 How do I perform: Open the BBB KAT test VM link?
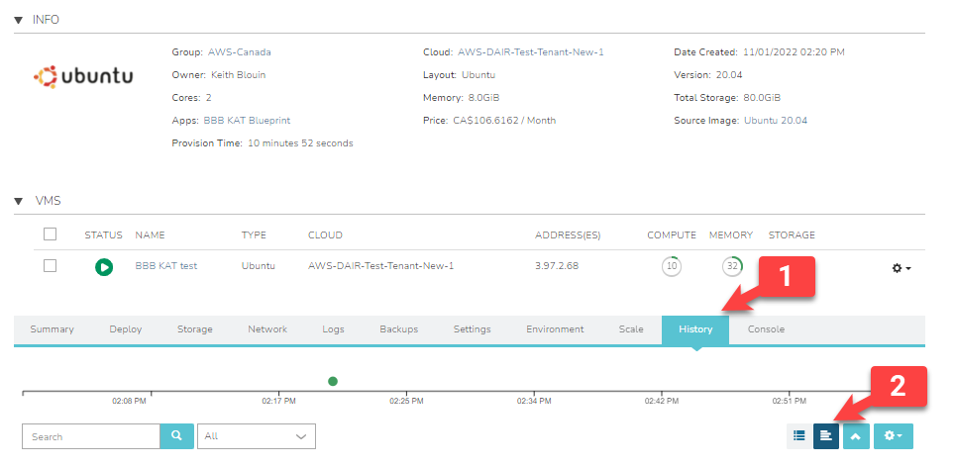click(165, 266)
